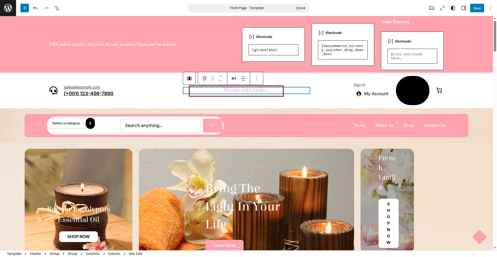Image resolution: width=497 pixels, height=257 pixels.
Task: Click the Undo arrow icon
Action: pyautogui.click(x=35, y=8)
